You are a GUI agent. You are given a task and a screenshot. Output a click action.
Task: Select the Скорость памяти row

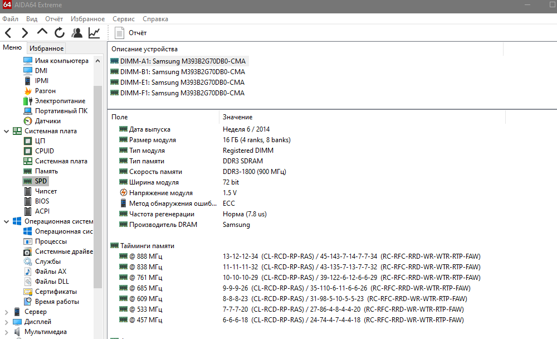(x=203, y=172)
